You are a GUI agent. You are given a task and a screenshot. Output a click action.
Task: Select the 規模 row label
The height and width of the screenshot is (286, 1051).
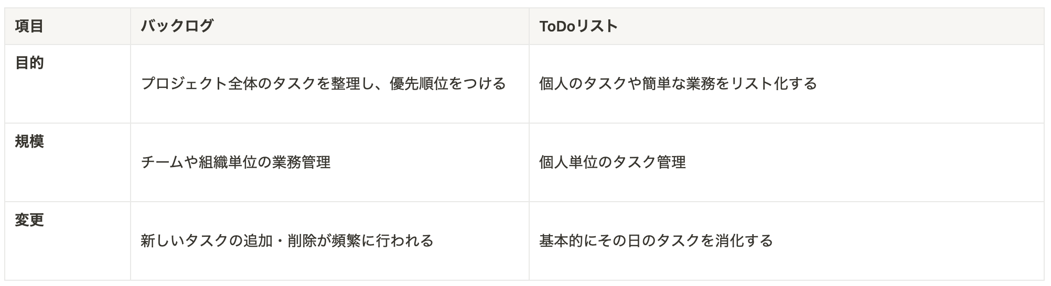[29, 142]
